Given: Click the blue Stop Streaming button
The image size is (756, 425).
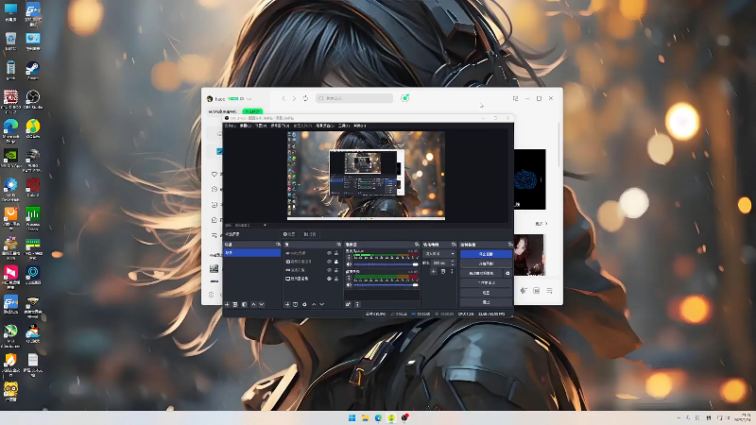Looking at the screenshot, I should pos(486,254).
